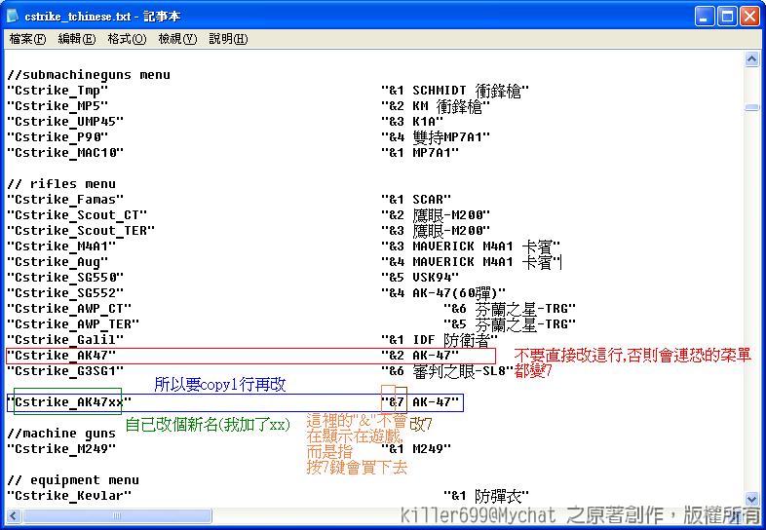Viewport: 766px width, 530px height.
Task: Click the "&7 AK-47" value
Action: tap(420, 402)
